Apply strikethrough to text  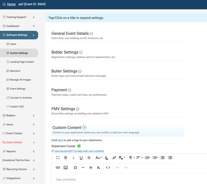click(89, 158)
